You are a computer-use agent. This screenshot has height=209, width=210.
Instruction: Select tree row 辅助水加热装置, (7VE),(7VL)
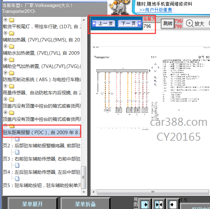pyautogui.click(x=42, y=53)
